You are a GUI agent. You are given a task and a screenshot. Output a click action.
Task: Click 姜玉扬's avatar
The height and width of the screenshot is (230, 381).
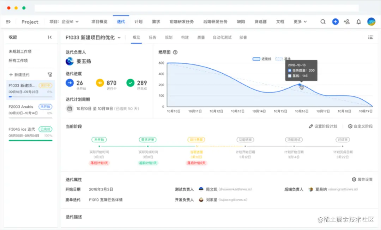tap(70, 61)
